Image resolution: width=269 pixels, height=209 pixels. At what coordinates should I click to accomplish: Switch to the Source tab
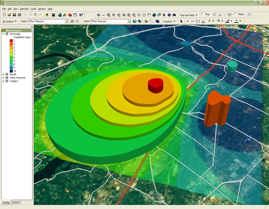click(16, 202)
